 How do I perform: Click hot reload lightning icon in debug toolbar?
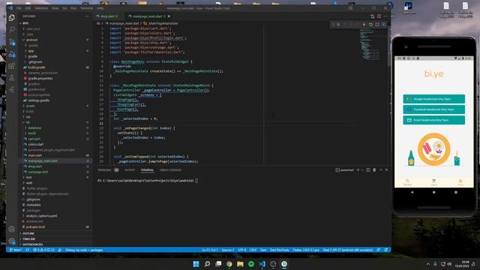364,25
